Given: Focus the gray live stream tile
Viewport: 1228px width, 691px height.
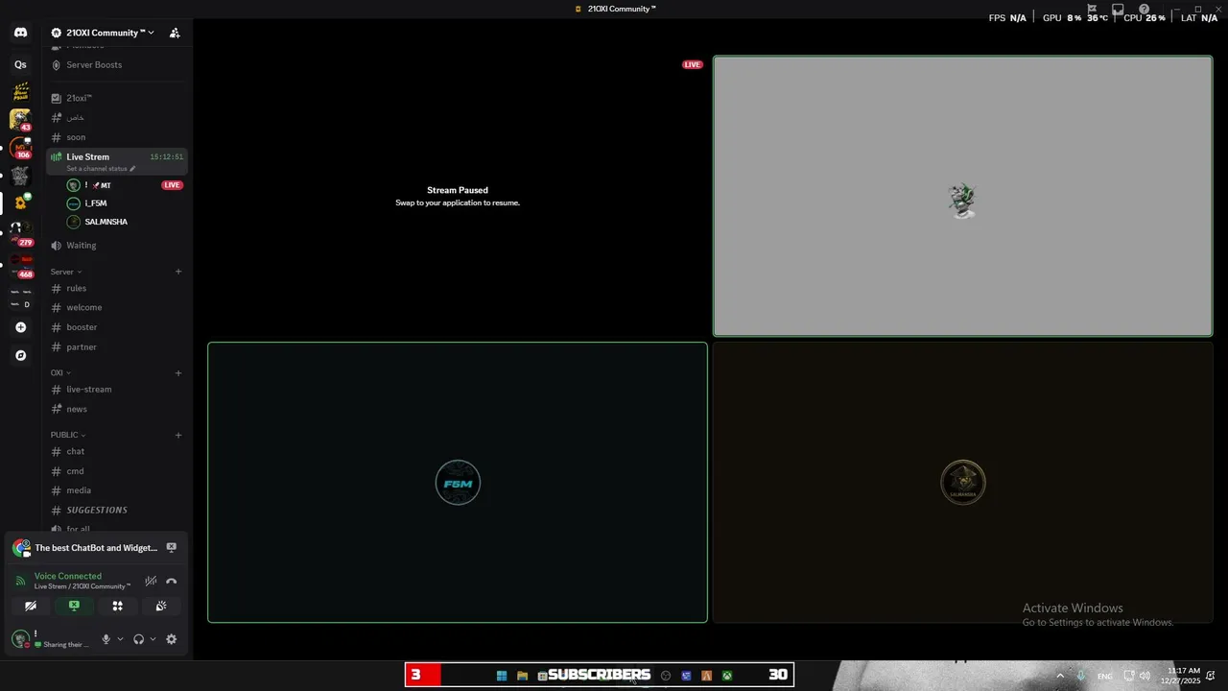Looking at the screenshot, I should [x=962, y=196].
